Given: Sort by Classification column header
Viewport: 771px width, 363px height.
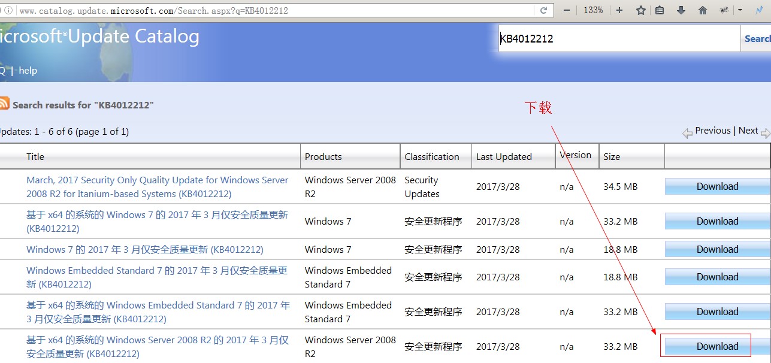Looking at the screenshot, I should 432,156.
